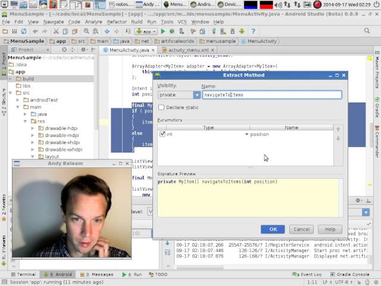
Task: Open the Gradle Console
Action: click(350, 274)
